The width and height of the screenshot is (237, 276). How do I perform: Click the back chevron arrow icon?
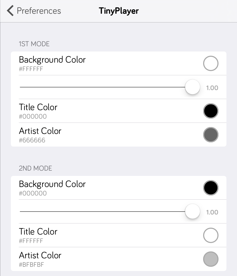point(10,11)
